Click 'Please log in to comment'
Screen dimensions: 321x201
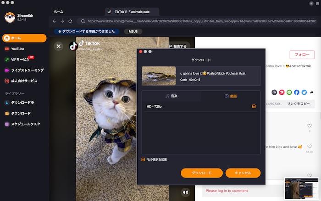pyautogui.click(x=227, y=190)
